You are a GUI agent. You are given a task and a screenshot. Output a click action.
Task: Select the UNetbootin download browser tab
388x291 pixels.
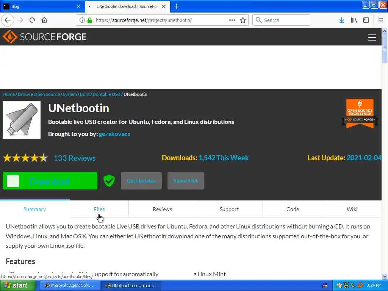click(x=128, y=6)
